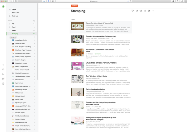Open the team sharing people icon
Image resolution: width=187 pixels, height=132 pixels.
(141, 11)
